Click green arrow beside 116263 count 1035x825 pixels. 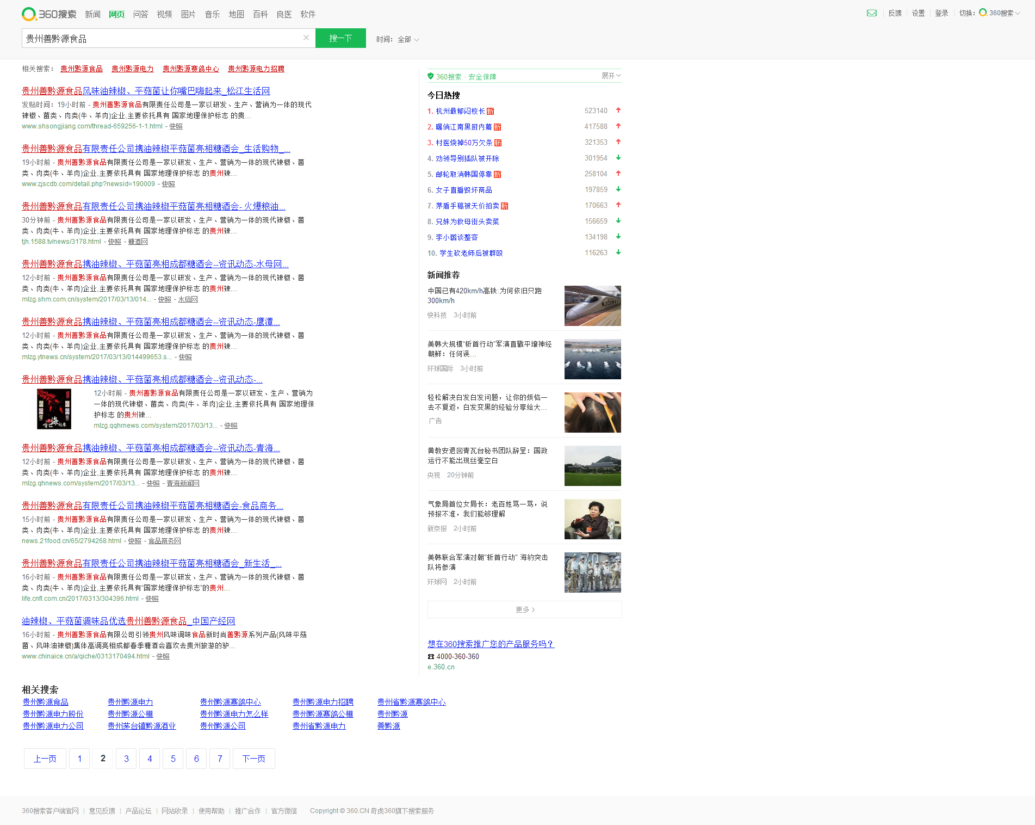[618, 253]
